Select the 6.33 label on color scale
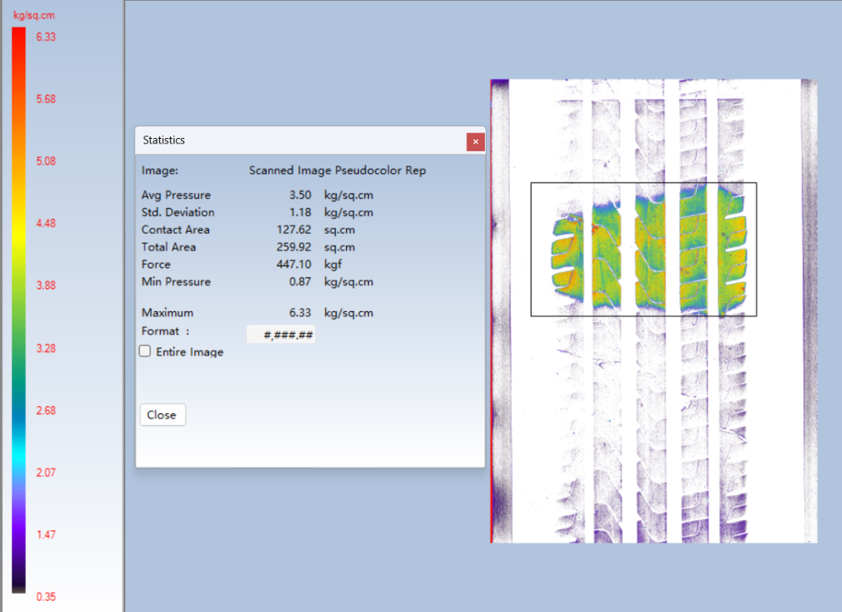Image resolution: width=842 pixels, height=612 pixels. 46,37
